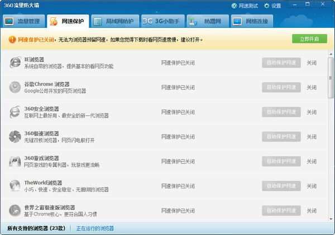
Task: Click the 360游戏浏览器 icon
Action: pos(15,161)
